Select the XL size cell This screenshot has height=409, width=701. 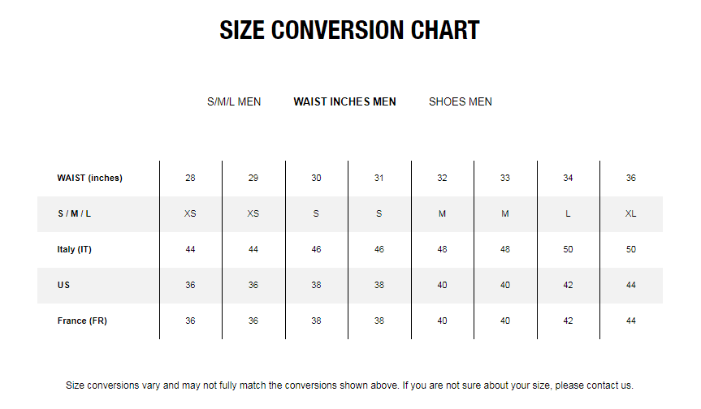coord(631,213)
